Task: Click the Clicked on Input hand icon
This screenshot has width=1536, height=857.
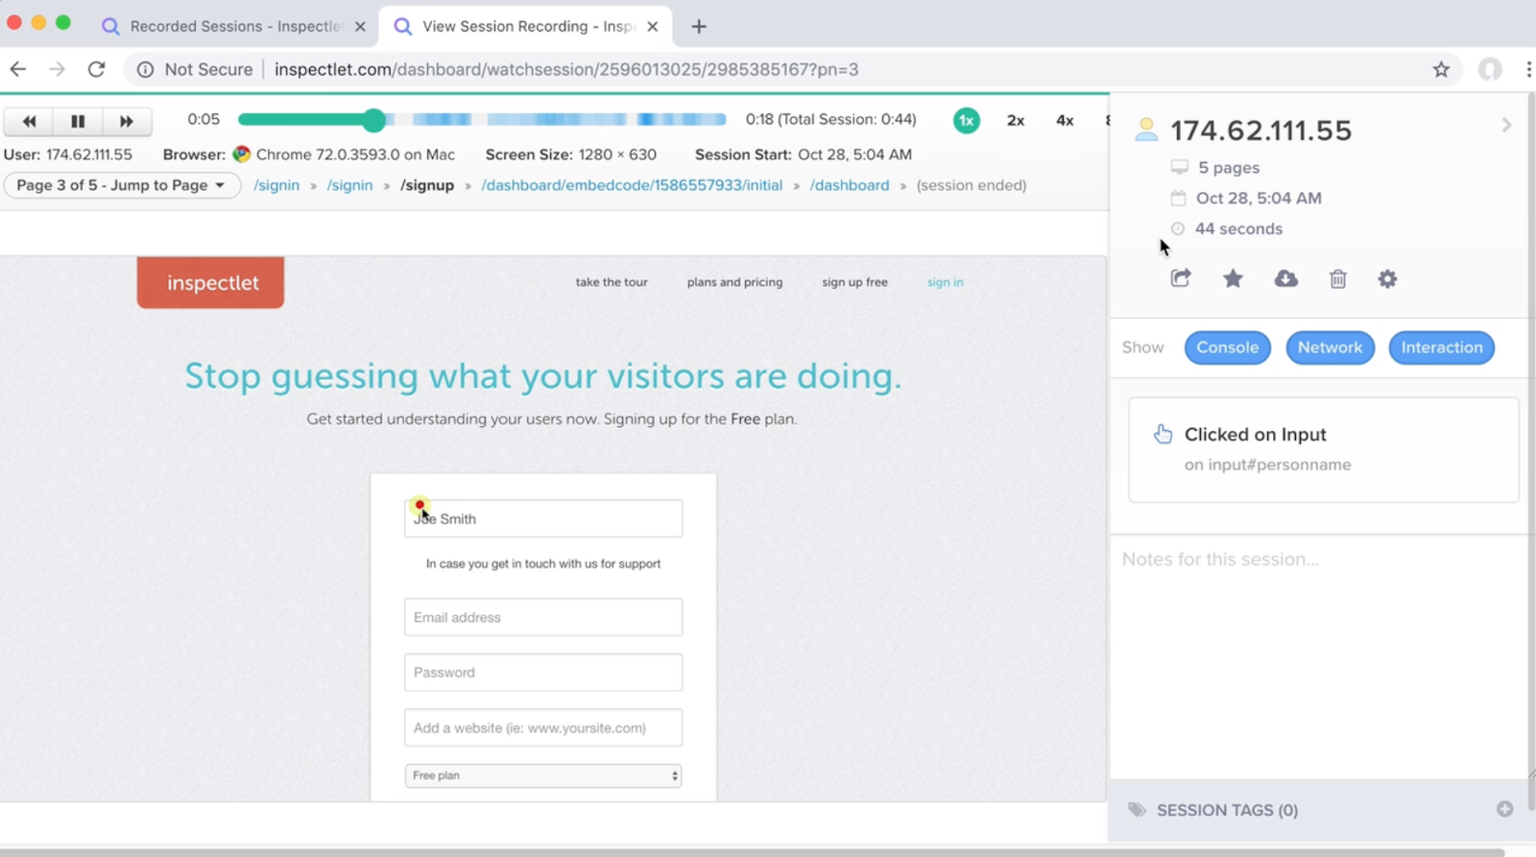Action: (1163, 434)
